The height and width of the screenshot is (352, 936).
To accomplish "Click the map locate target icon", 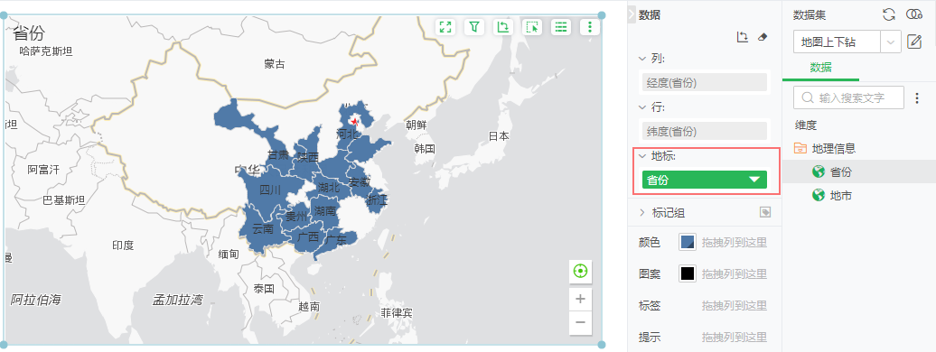I will pos(580,272).
